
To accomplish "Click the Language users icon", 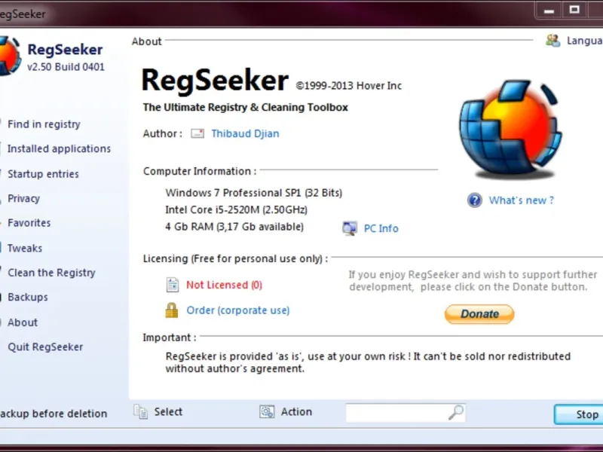I will point(553,41).
